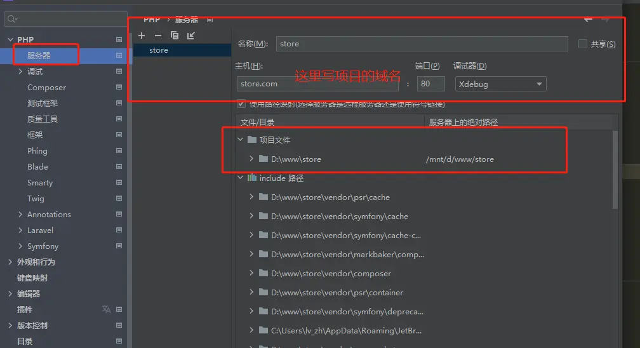Expand the vendor\composer folder row

(251, 273)
